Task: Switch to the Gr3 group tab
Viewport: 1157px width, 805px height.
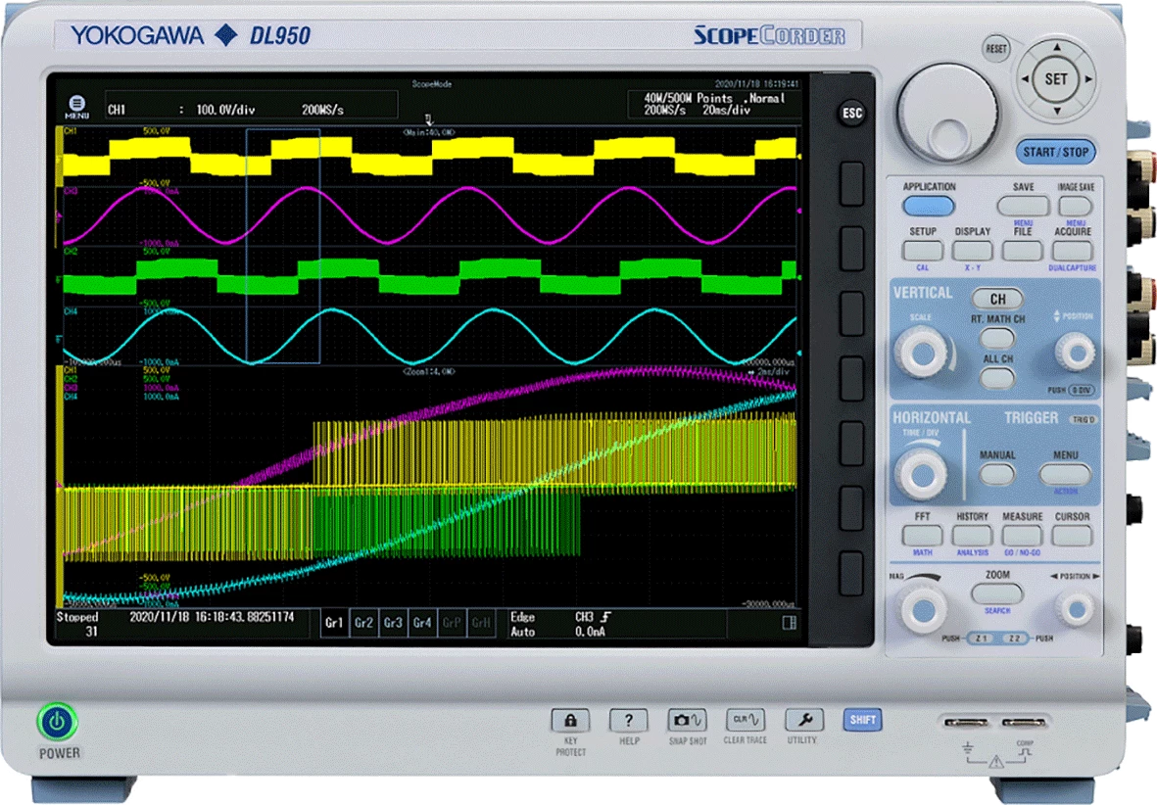Action: click(393, 624)
